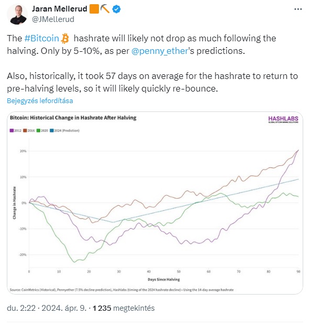The image size is (310, 327).
Task: Click the pickaxe emoji next to name
Action: (105, 9)
